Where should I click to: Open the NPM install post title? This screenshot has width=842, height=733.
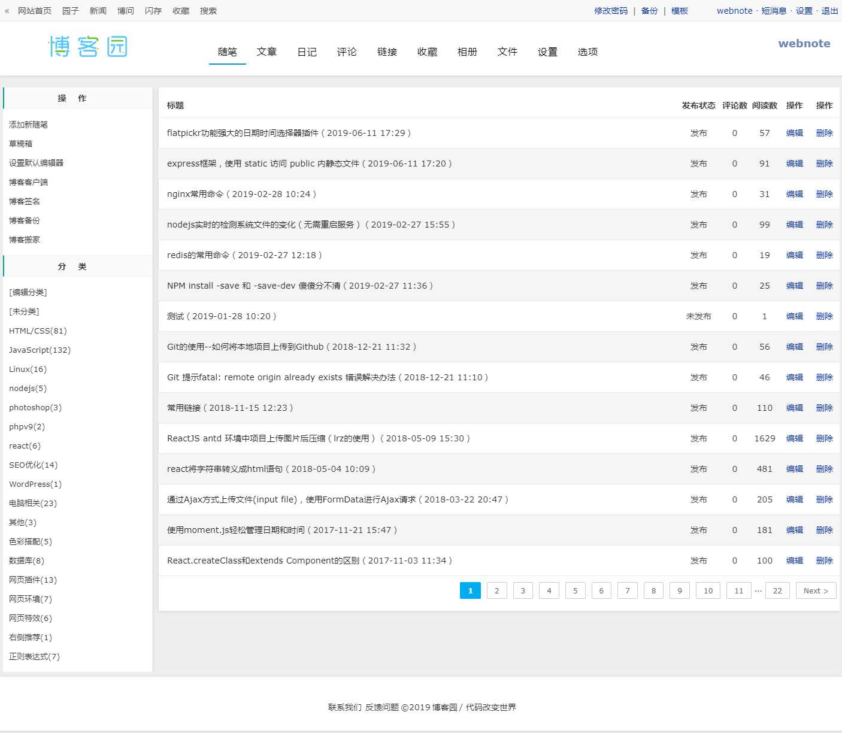[300, 286]
